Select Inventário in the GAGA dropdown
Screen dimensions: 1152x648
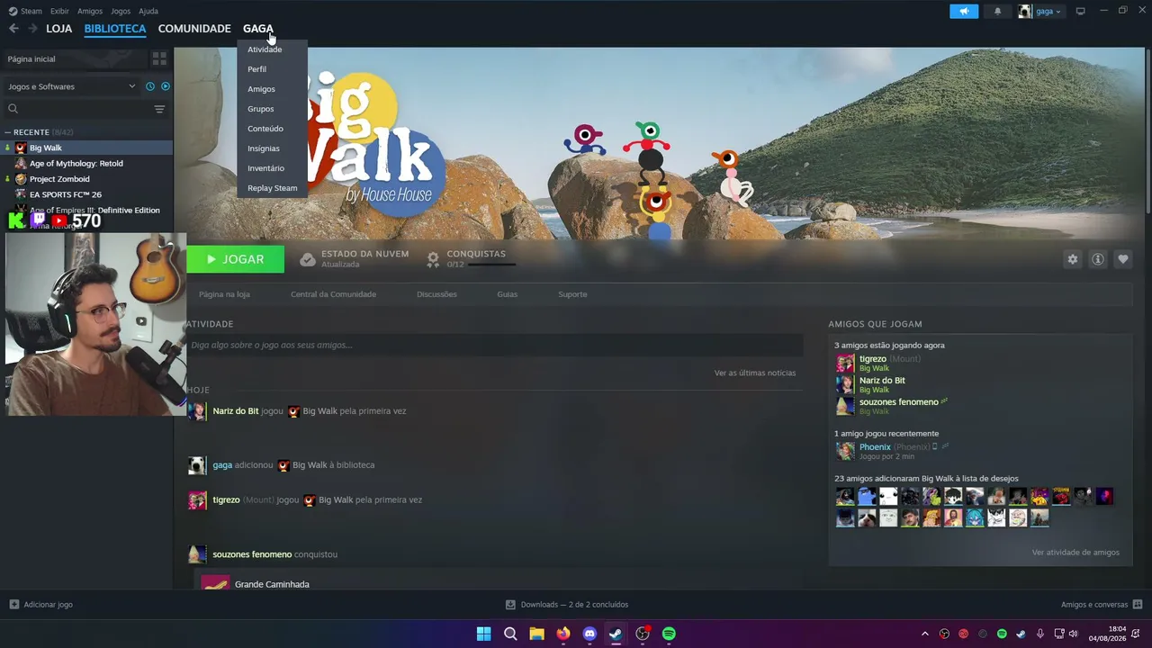(265, 168)
